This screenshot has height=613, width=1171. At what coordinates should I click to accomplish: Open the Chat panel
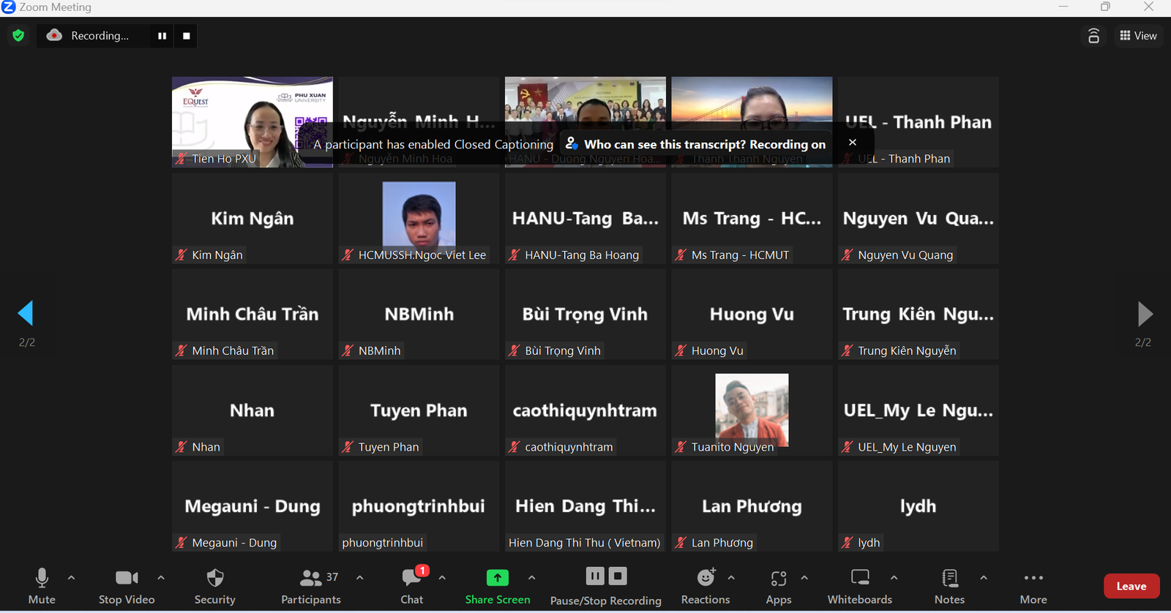tap(411, 587)
